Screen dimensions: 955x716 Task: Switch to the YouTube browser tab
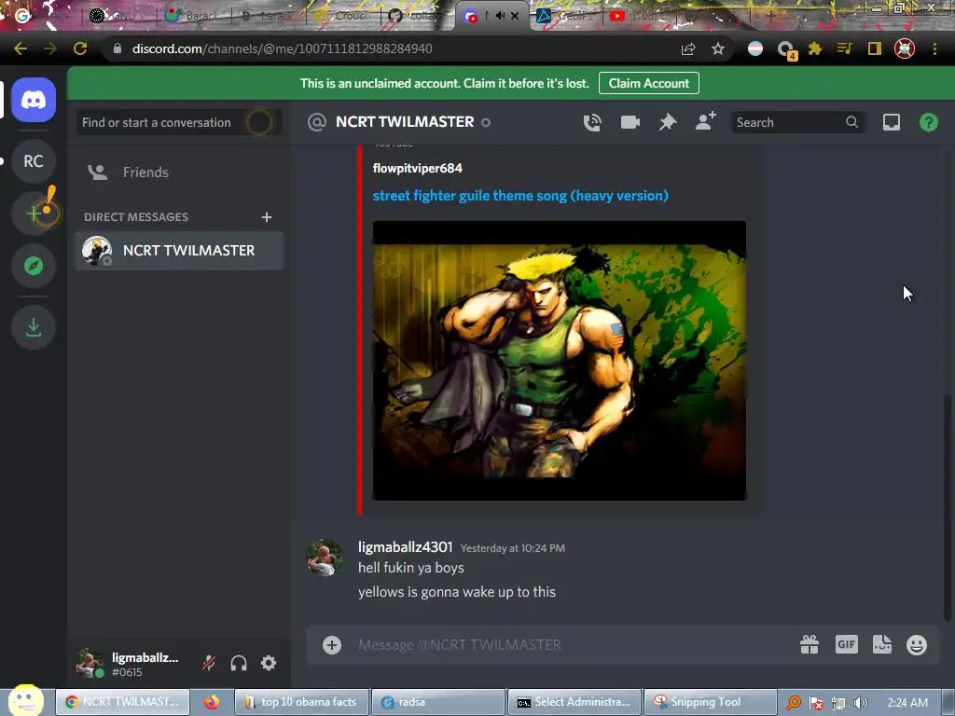(638, 15)
